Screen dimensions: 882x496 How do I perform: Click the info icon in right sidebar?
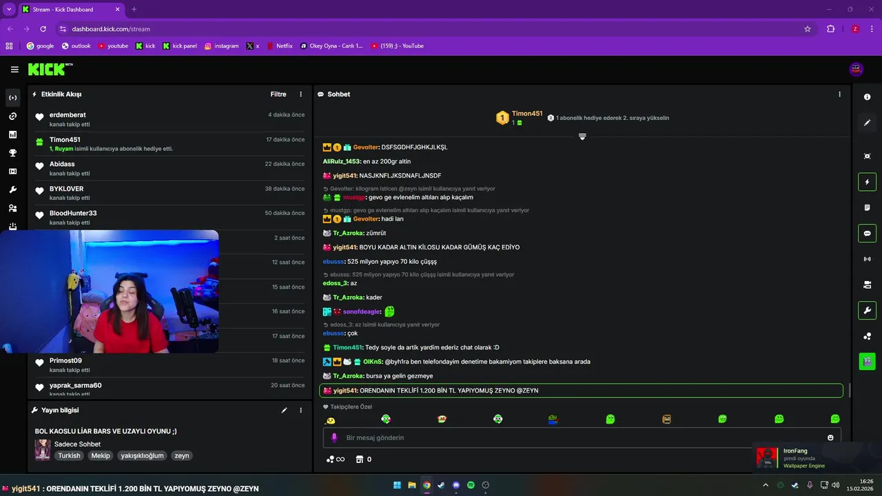(867, 97)
